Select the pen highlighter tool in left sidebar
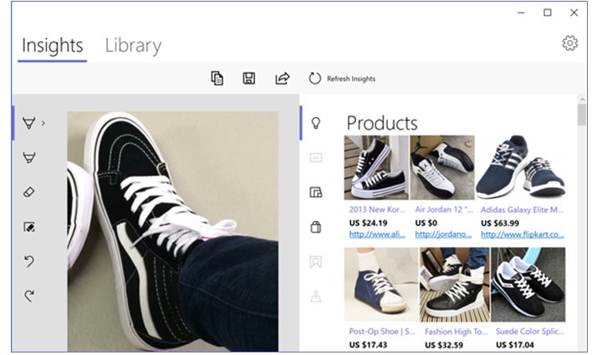Viewport: 602px width, 355px height. pyautogui.click(x=29, y=157)
